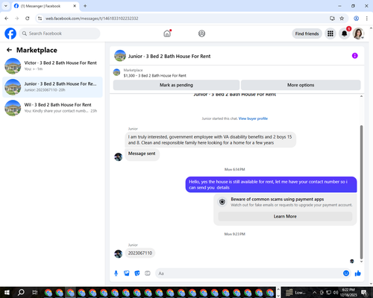Click the Find friends button
This screenshot has width=373, height=298.
click(307, 34)
